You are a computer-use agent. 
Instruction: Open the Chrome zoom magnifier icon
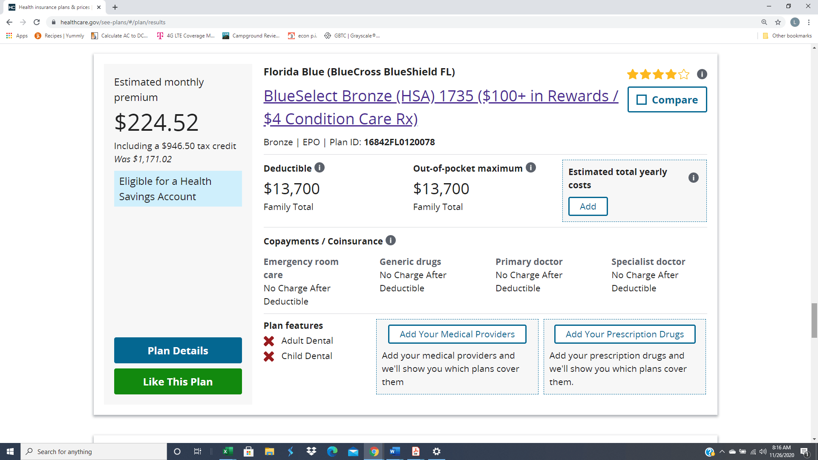click(764, 22)
